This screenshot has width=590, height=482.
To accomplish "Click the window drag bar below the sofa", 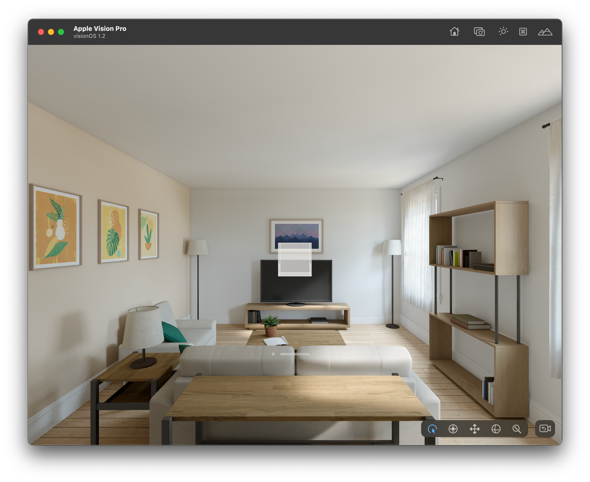I will 295,353.
